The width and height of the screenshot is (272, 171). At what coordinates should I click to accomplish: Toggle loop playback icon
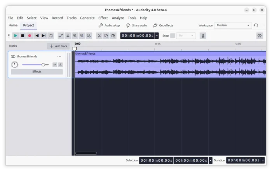[x=51, y=36]
